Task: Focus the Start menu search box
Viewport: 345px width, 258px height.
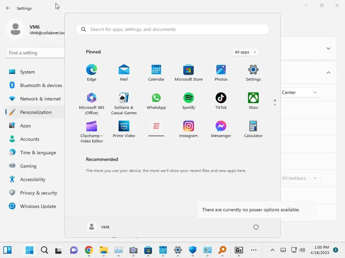Action: pyautogui.click(x=172, y=30)
